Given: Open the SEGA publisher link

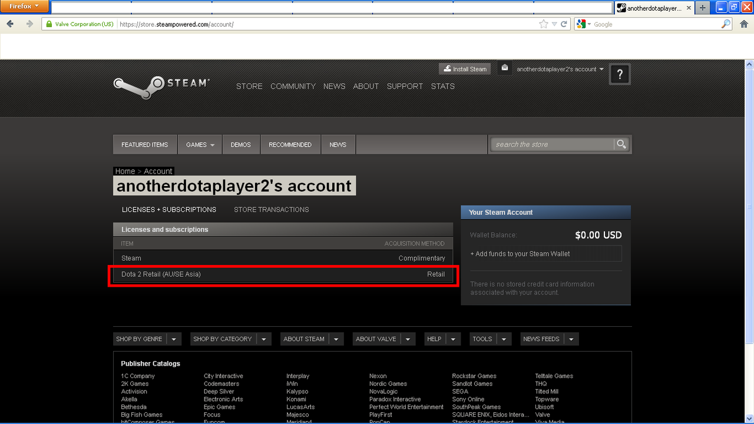Looking at the screenshot, I should [460, 392].
